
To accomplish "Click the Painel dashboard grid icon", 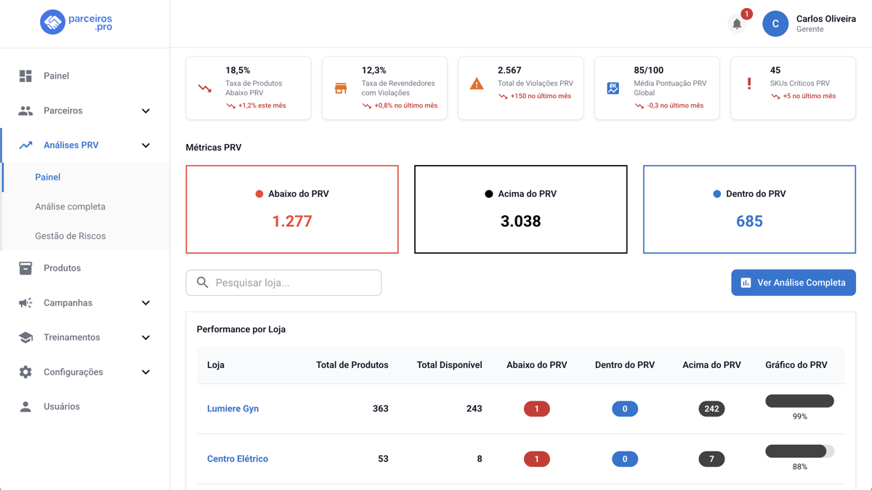I will pos(25,76).
